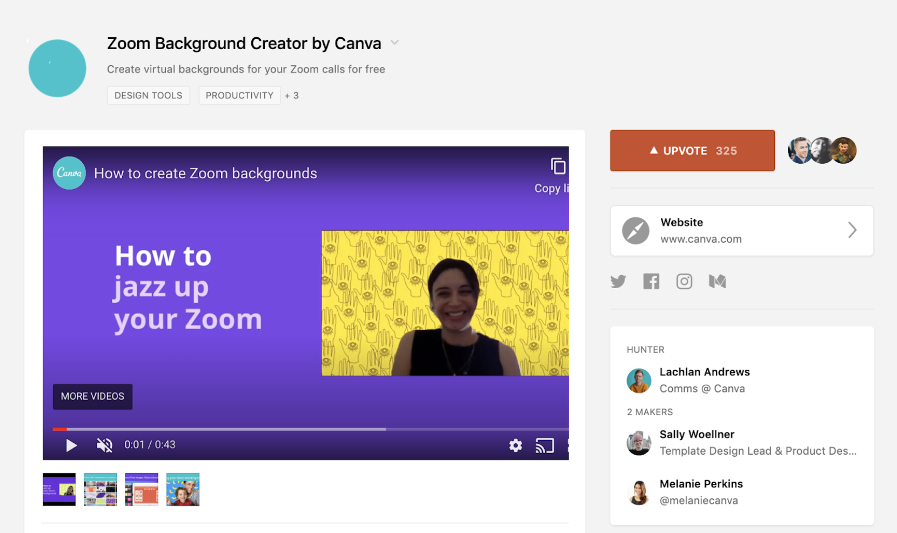Click the MORE VIDEOS button
The height and width of the screenshot is (533, 897).
pos(92,396)
